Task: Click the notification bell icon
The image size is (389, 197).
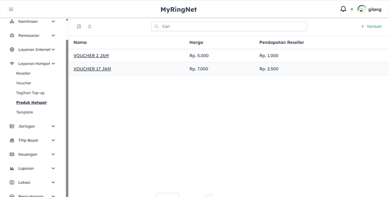Action: (343, 9)
